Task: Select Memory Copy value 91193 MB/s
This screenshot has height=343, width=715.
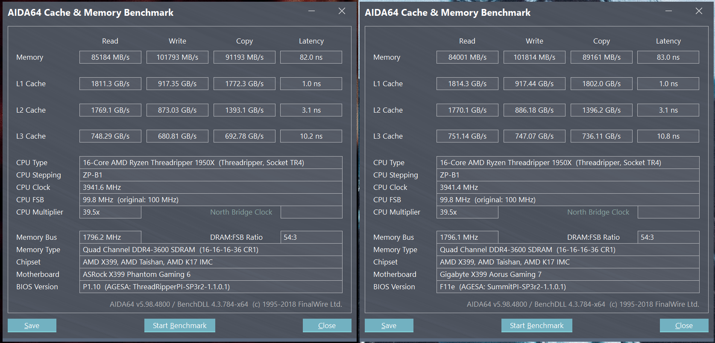Action: [244, 57]
